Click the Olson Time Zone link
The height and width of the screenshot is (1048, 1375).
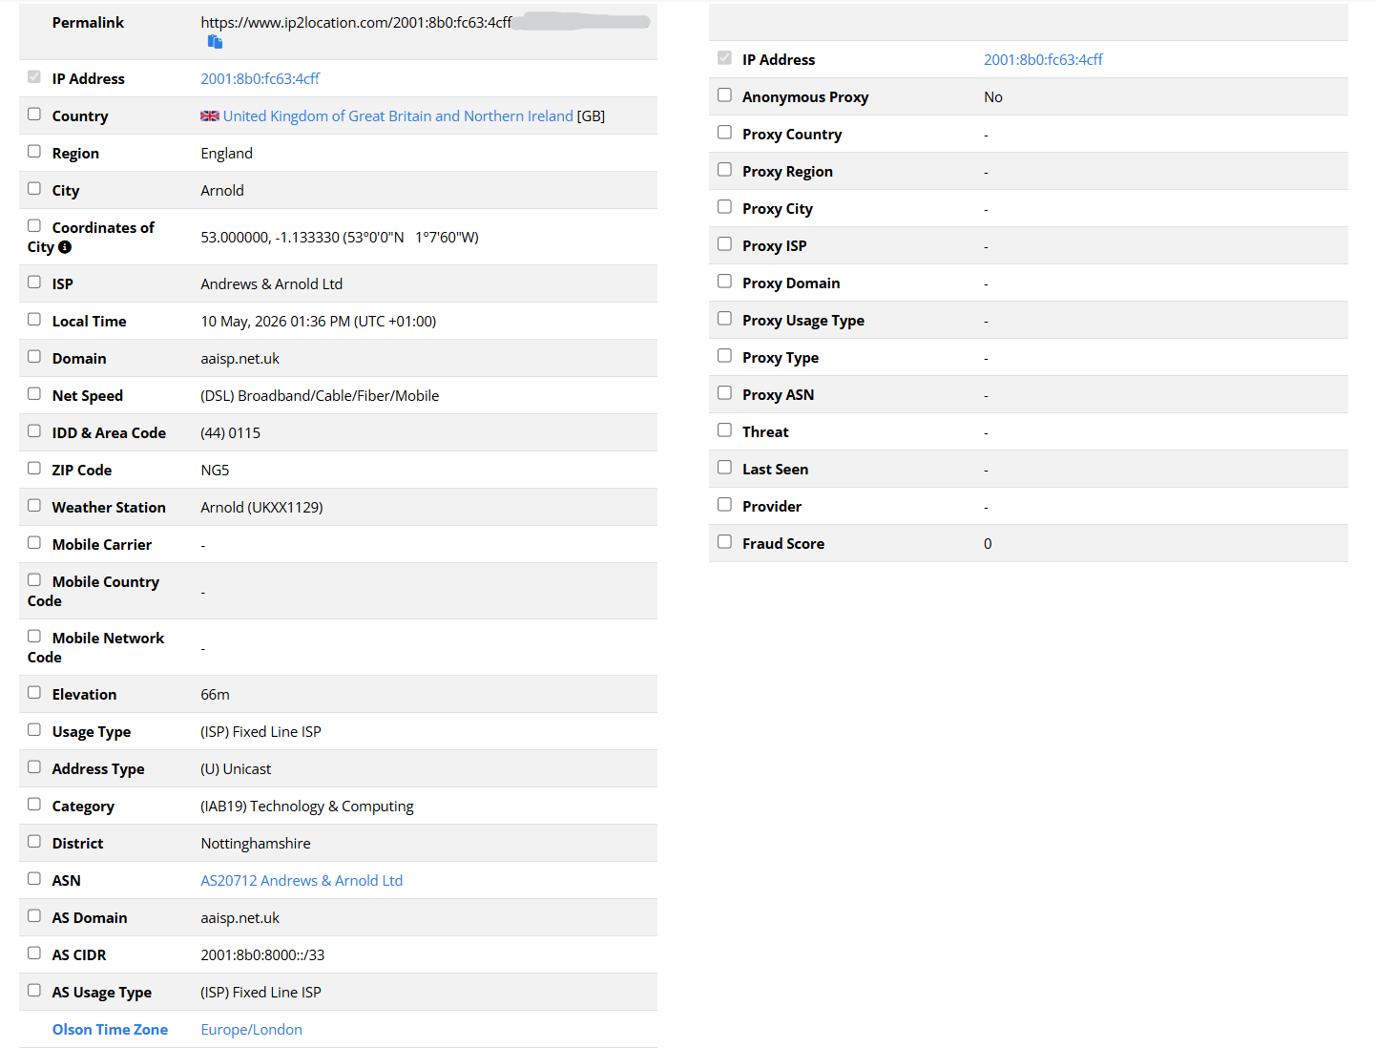point(110,1030)
